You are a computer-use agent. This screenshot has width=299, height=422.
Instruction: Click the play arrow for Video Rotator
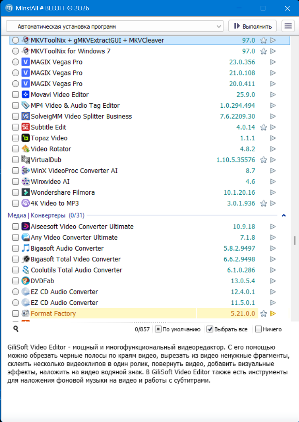pyautogui.click(x=273, y=149)
